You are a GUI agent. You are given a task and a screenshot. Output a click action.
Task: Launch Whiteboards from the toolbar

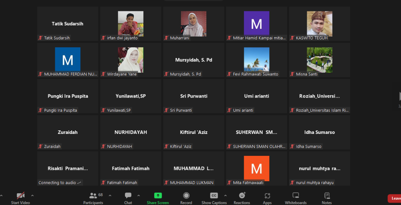(x=296, y=198)
